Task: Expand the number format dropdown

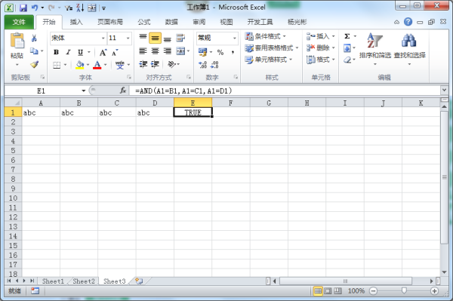Action: (x=235, y=38)
